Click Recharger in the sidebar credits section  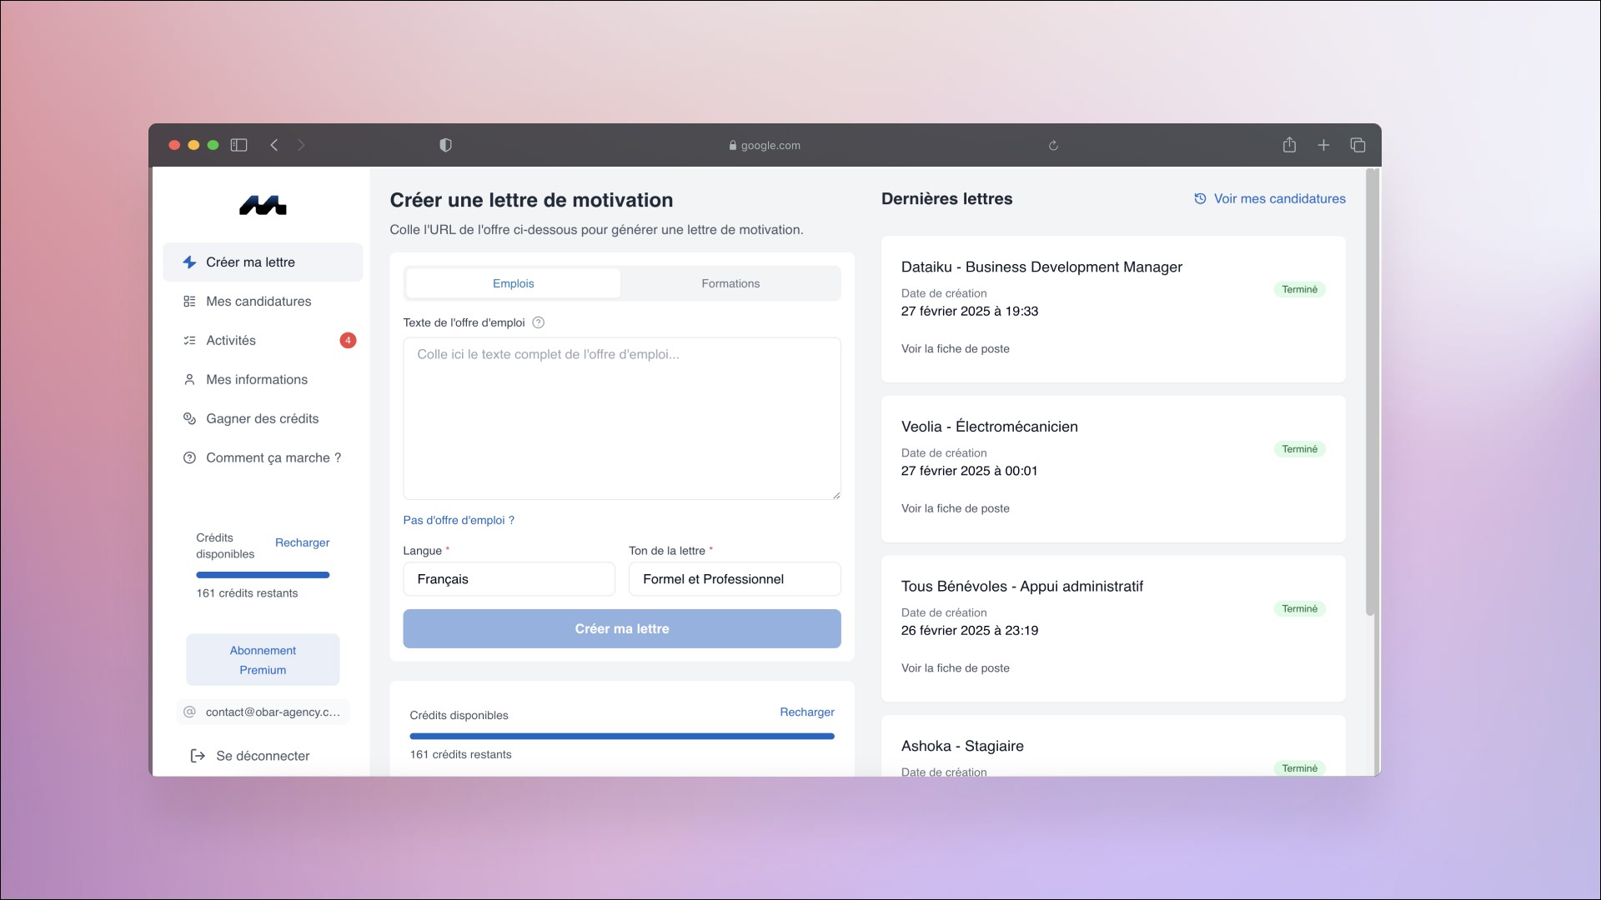click(302, 542)
